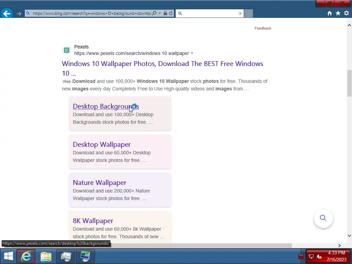Click the red flag tray icon
Viewport: 352px width, 264px height.
(301, 256)
